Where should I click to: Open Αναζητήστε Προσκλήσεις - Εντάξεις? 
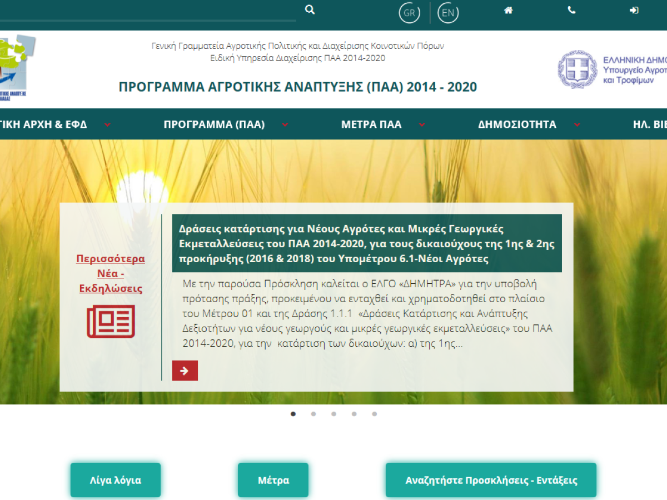(x=491, y=479)
